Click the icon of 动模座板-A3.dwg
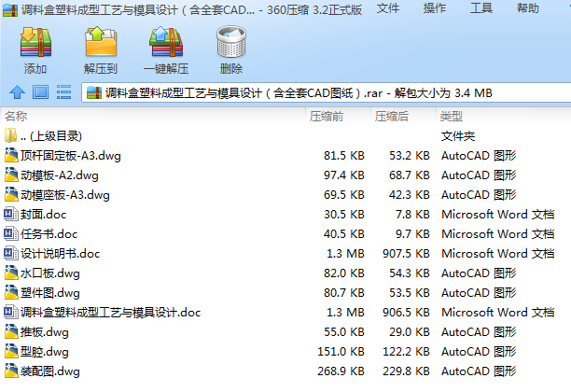The width and height of the screenshot is (571, 392). pos(11,194)
